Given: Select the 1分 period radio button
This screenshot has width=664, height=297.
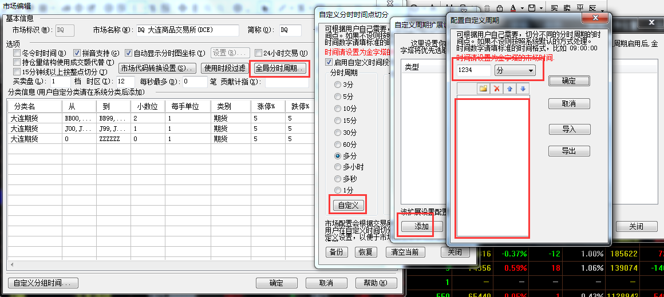Looking at the screenshot, I should [x=338, y=190].
